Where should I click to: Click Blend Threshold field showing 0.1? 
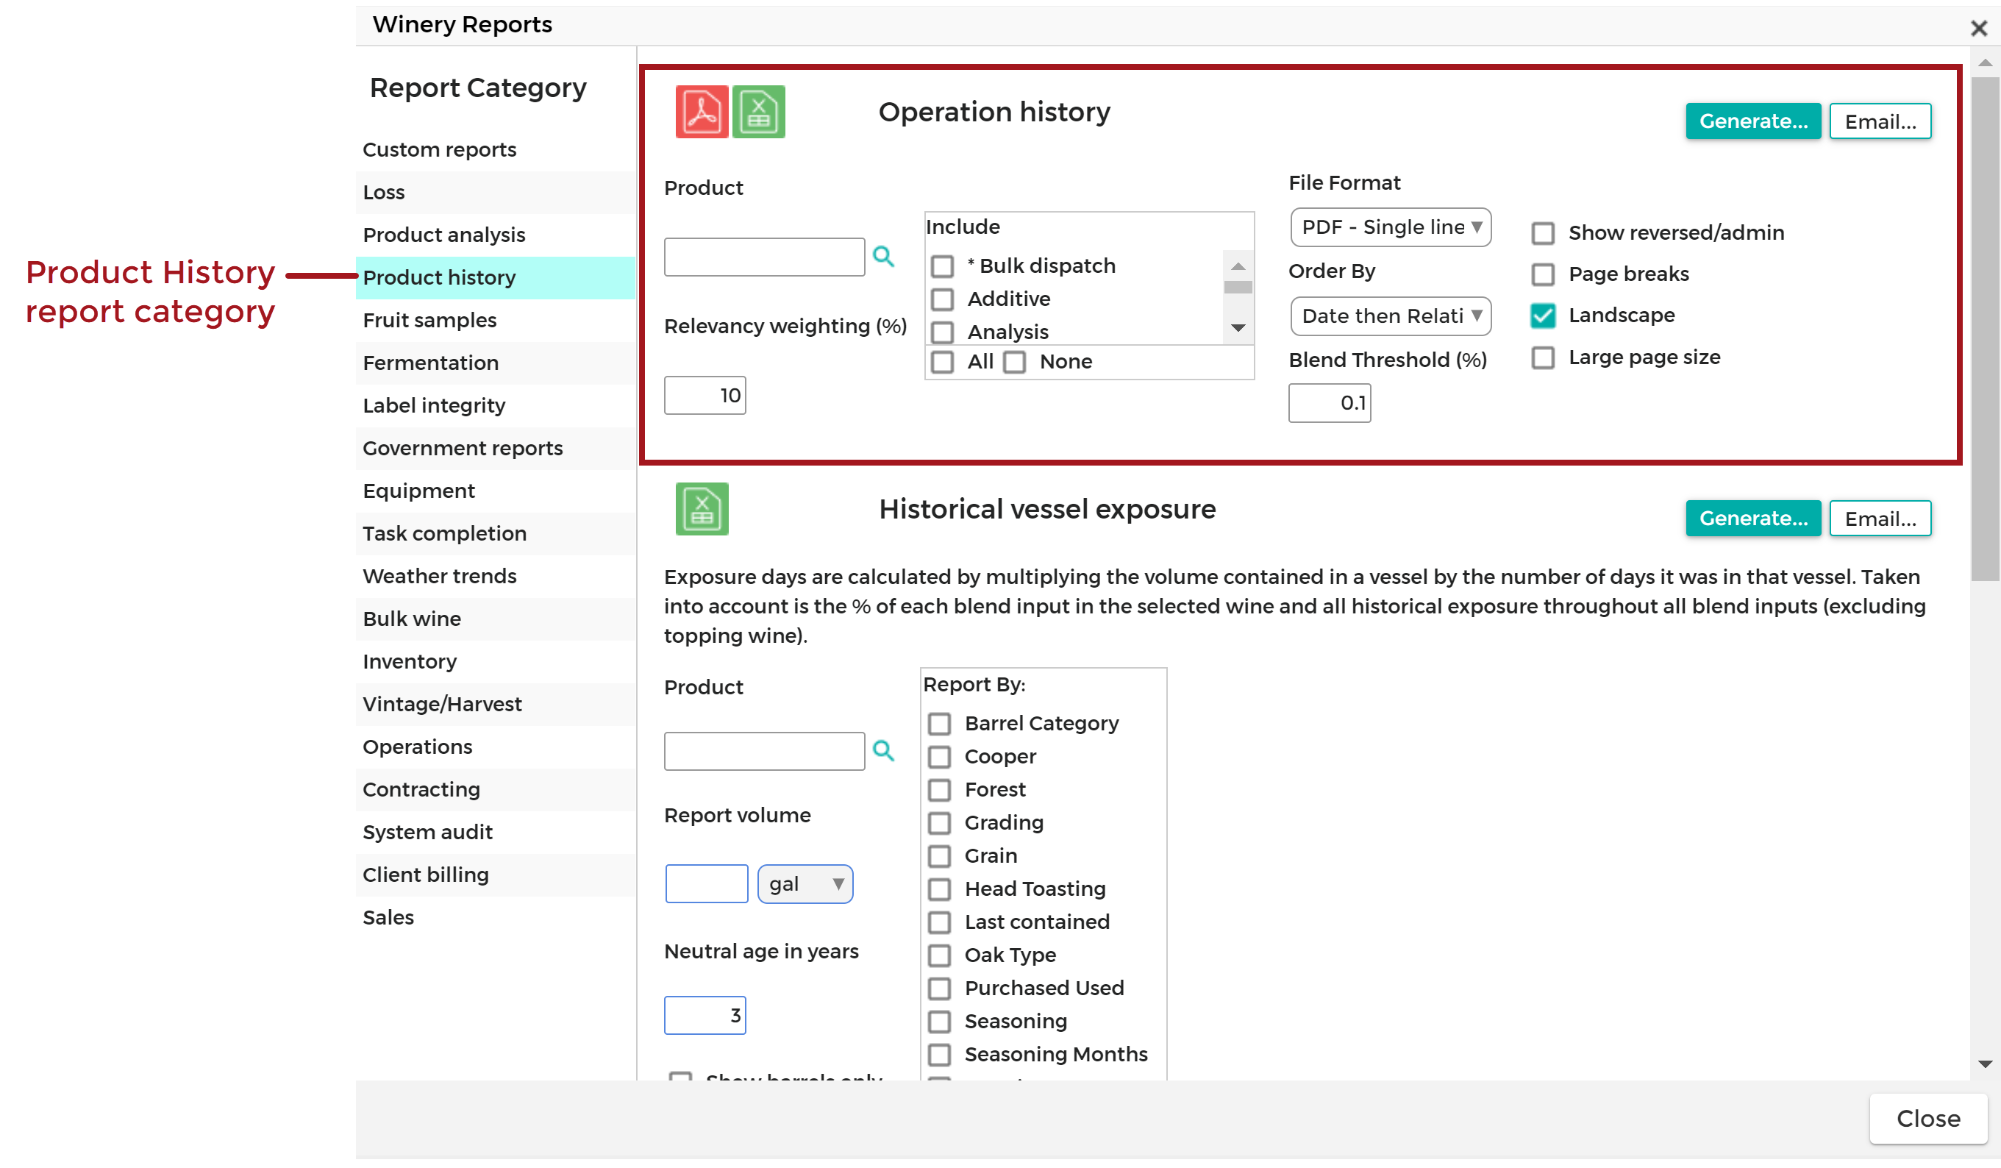(x=1330, y=403)
